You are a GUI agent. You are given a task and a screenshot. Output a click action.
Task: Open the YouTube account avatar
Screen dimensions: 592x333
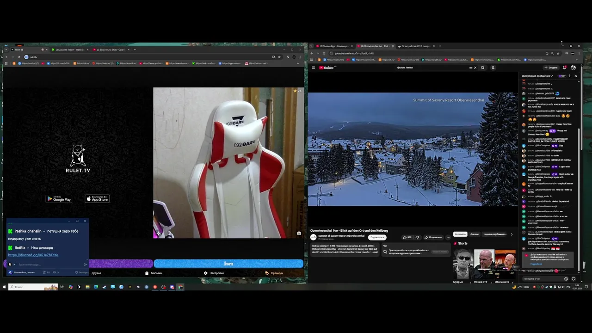[573, 68]
